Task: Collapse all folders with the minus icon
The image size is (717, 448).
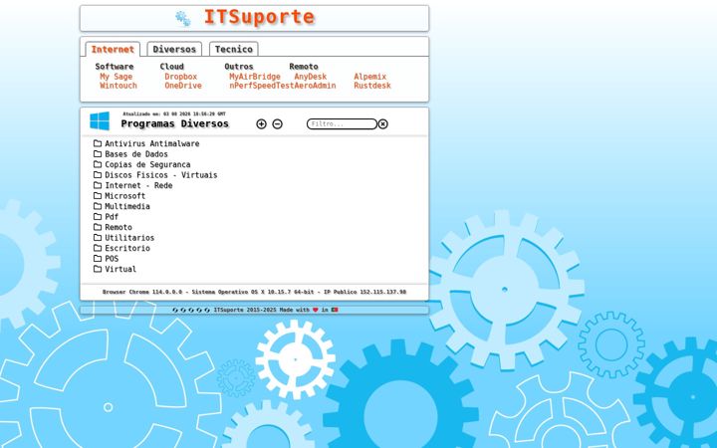Action: point(277,123)
